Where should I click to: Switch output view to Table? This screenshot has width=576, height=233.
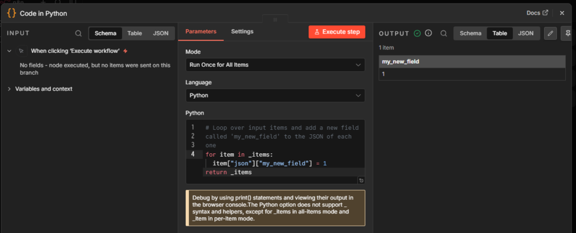pos(499,33)
